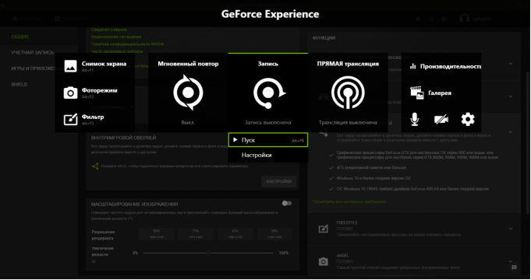Click the Фоторежим label
The height and width of the screenshot is (280, 531).
coord(100,90)
